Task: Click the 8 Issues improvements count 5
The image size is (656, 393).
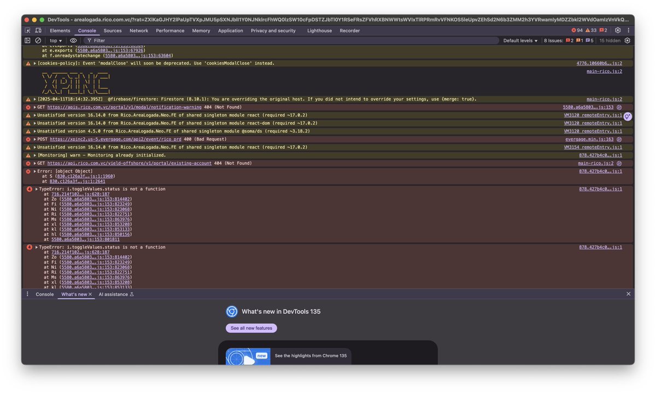Action: tap(589, 40)
